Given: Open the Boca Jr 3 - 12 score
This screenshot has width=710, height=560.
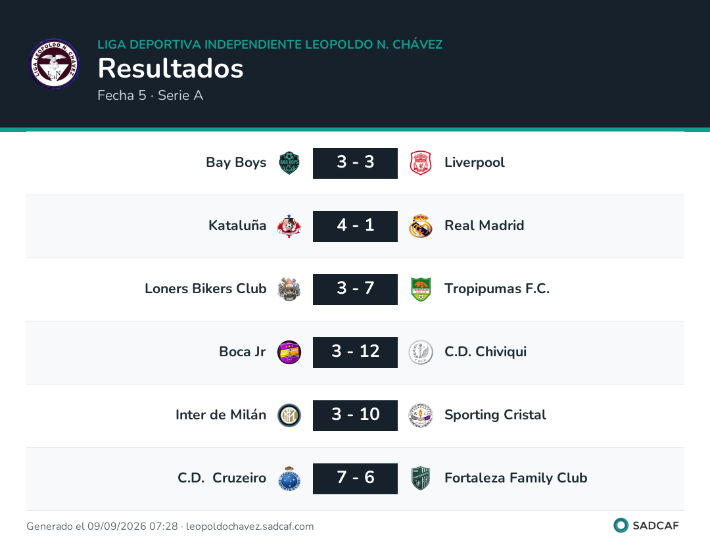Looking at the screenshot, I should point(355,352).
